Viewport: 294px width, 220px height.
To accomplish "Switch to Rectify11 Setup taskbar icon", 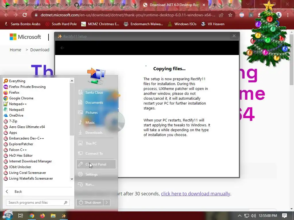I will (x=64, y=216).
